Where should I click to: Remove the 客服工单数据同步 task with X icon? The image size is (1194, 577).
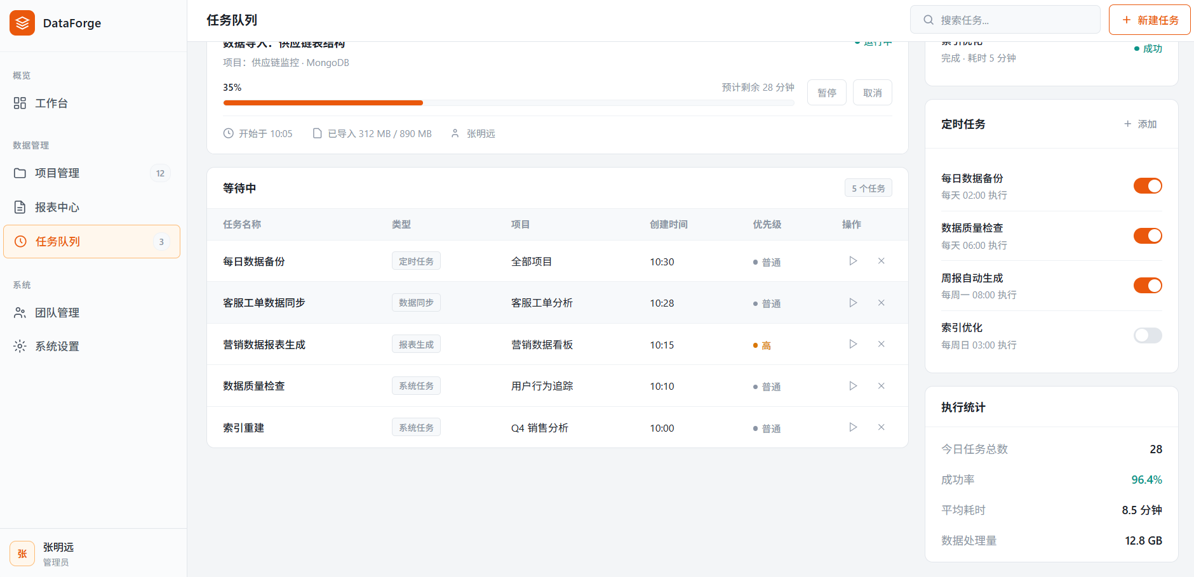[882, 303]
